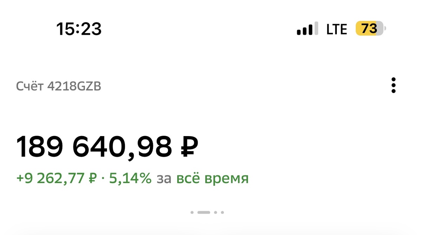Tap the page indicator row beneath balance

pos(207,212)
